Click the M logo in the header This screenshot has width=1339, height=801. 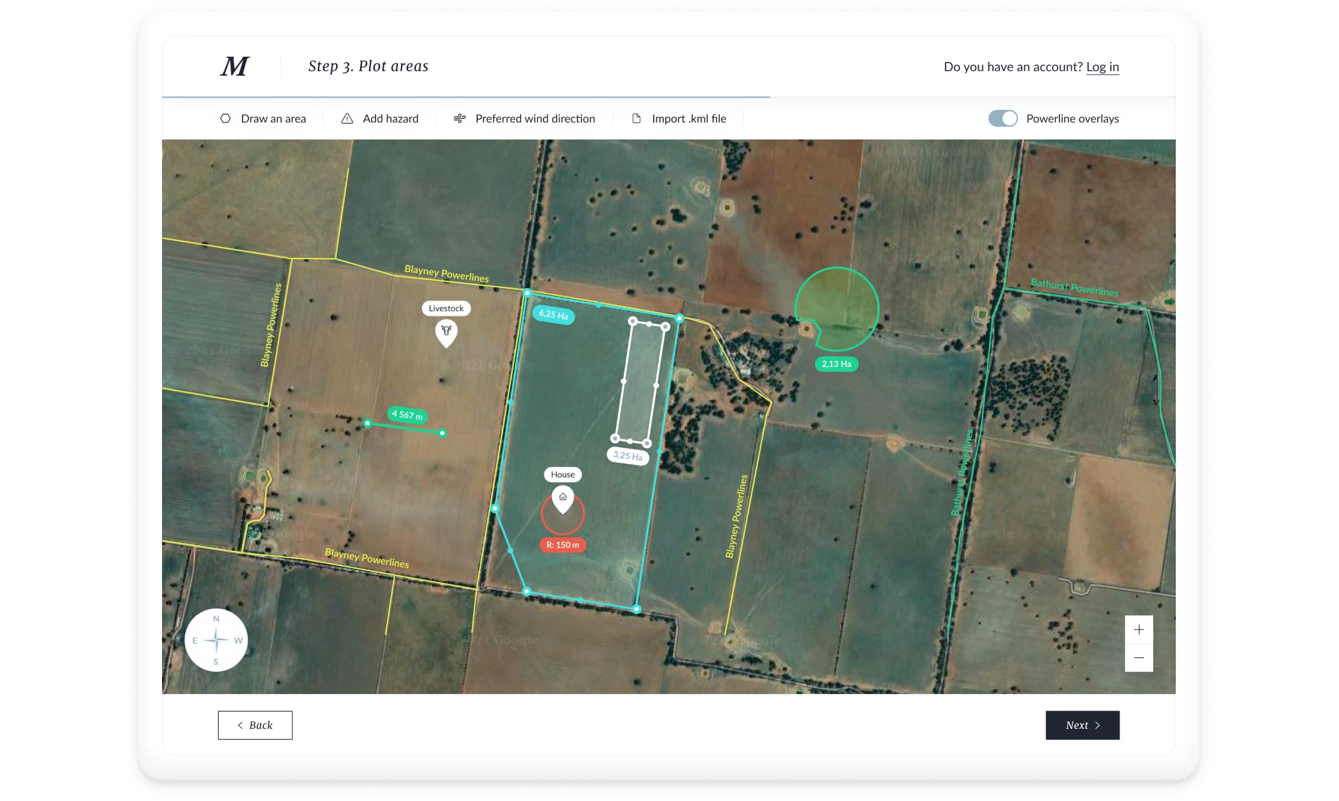click(x=235, y=66)
